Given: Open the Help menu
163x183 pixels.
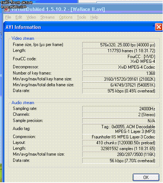Looking at the screenshot, I should pyautogui.click(x=94, y=17).
